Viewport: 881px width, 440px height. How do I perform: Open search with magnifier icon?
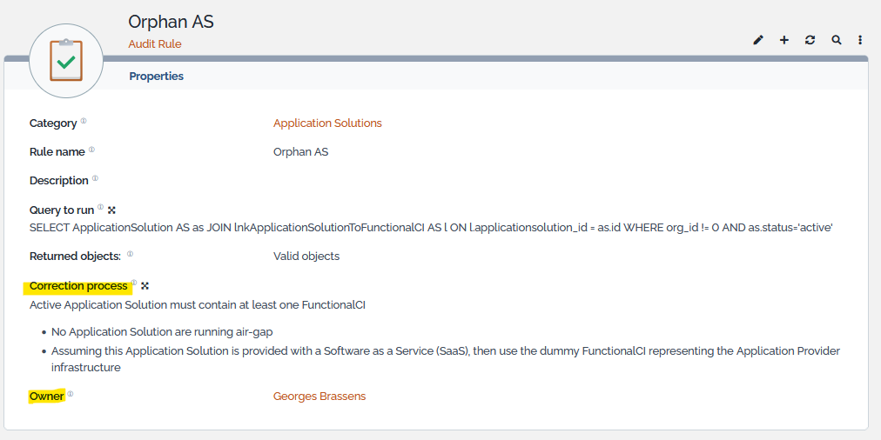(837, 40)
